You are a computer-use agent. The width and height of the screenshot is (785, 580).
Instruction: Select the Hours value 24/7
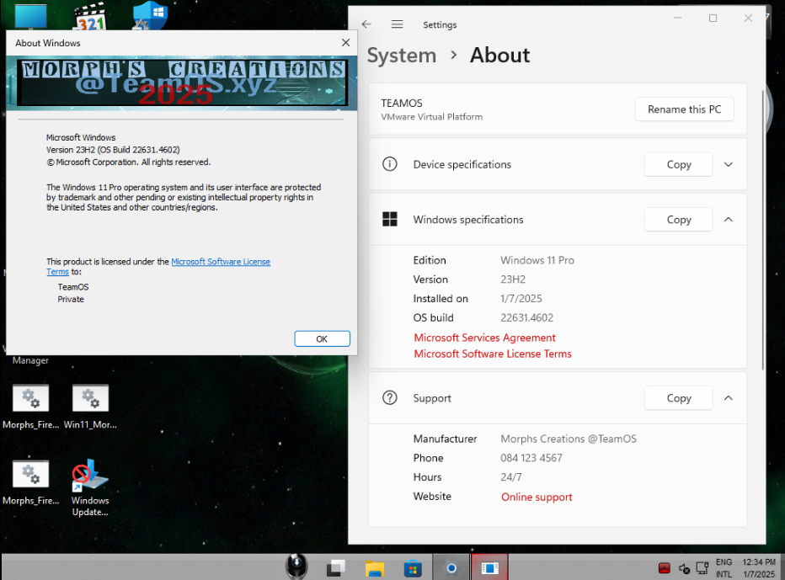tap(511, 477)
